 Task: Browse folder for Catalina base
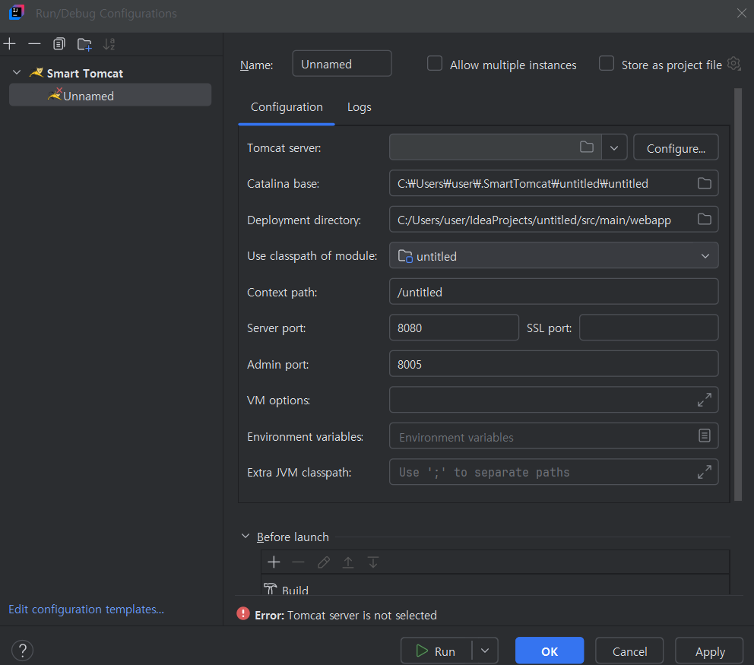(x=705, y=183)
